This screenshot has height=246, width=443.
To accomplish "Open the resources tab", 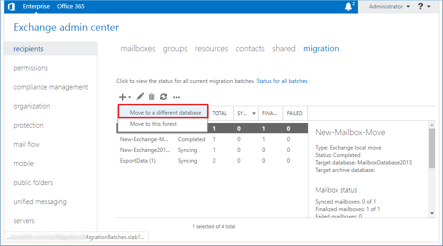I will pyautogui.click(x=211, y=48).
